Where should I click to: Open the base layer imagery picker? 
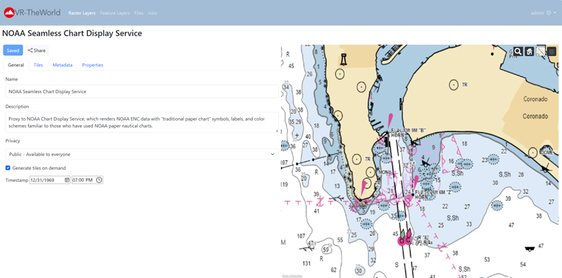tap(540, 51)
